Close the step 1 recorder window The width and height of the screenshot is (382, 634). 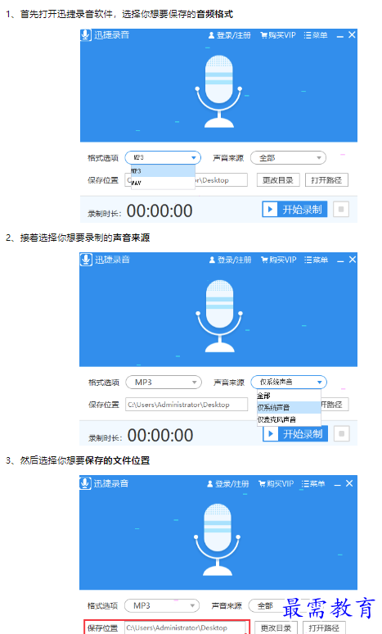pos(352,34)
